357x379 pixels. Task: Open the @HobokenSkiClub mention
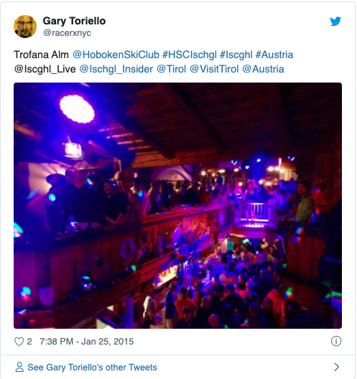[116, 55]
